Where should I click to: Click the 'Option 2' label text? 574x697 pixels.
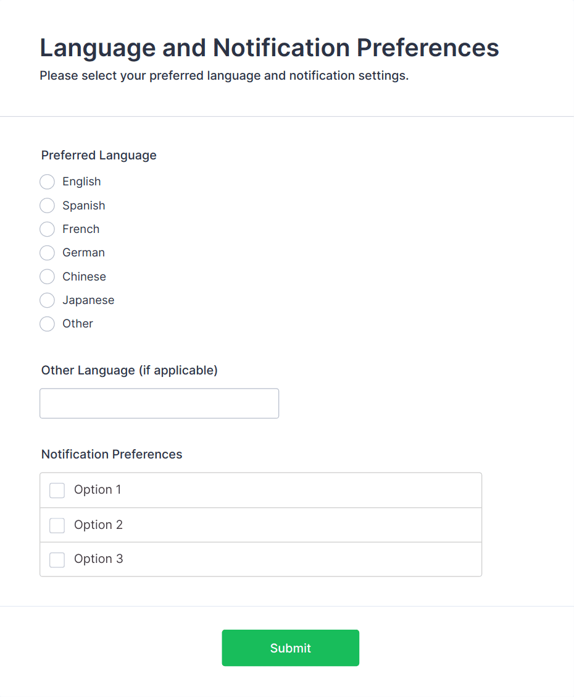click(98, 525)
